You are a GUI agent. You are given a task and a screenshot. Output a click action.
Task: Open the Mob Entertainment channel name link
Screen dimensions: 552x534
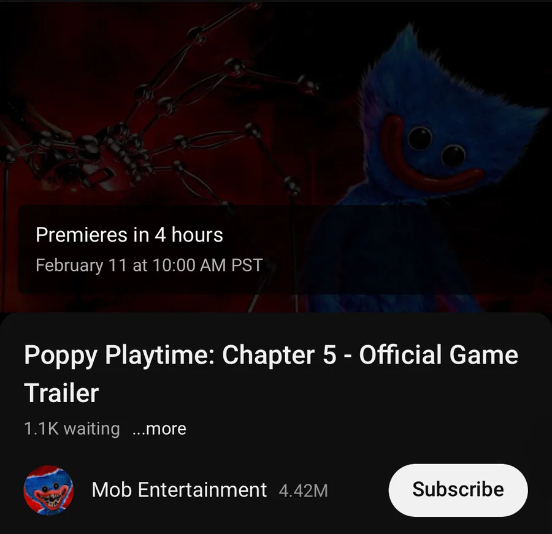point(179,490)
